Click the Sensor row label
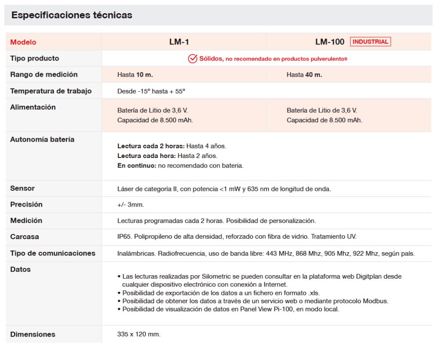Screen dimensions: 439x344 click(x=22, y=188)
